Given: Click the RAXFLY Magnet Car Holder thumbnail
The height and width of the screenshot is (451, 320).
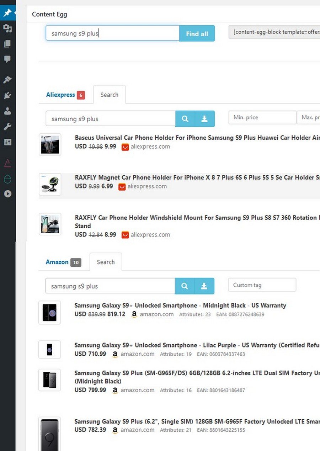Looking at the screenshot, I should click(50, 184).
